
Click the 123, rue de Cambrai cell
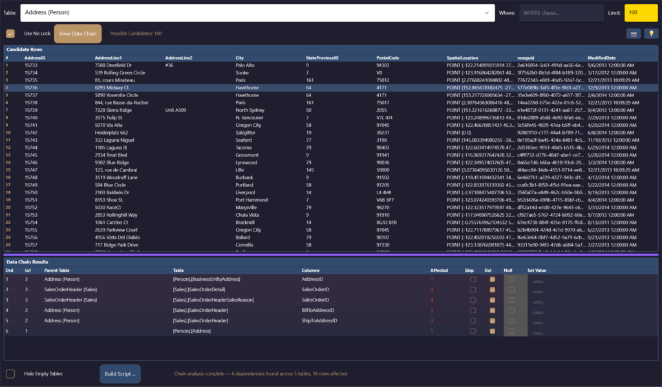(x=116, y=170)
